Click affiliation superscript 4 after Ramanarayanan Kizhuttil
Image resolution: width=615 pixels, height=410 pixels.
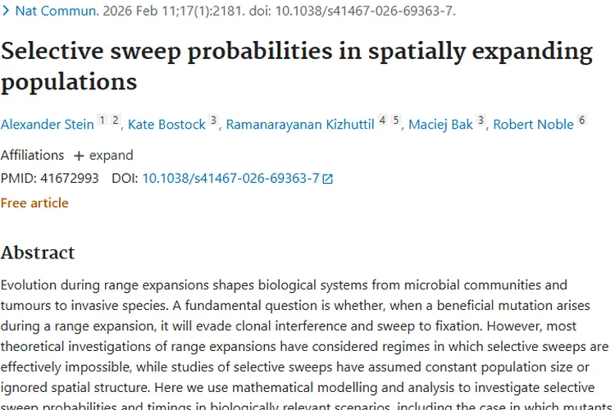coord(381,121)
